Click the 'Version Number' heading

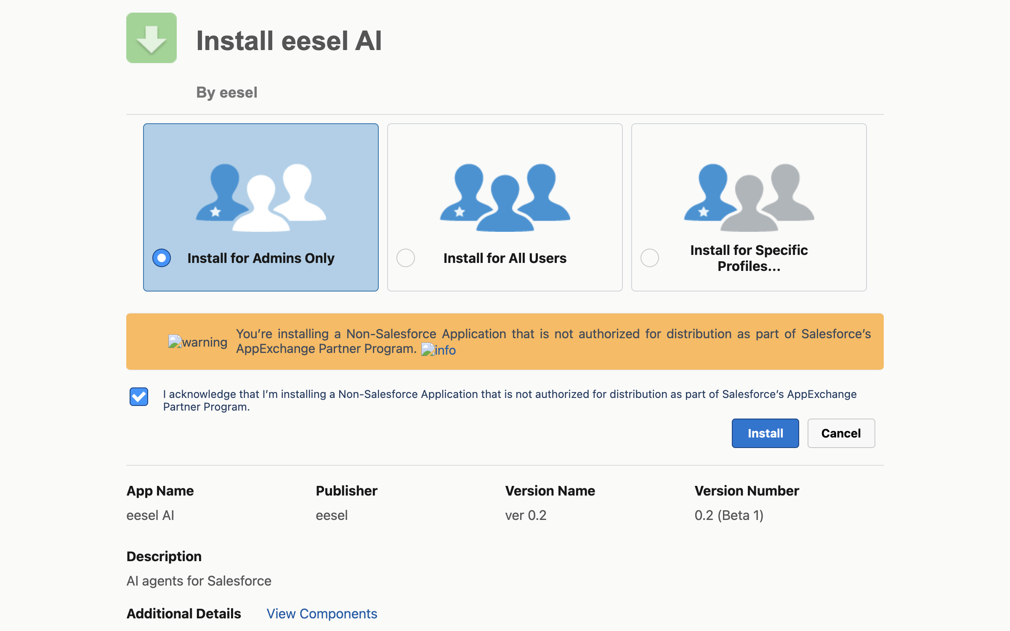click(747, 491)
